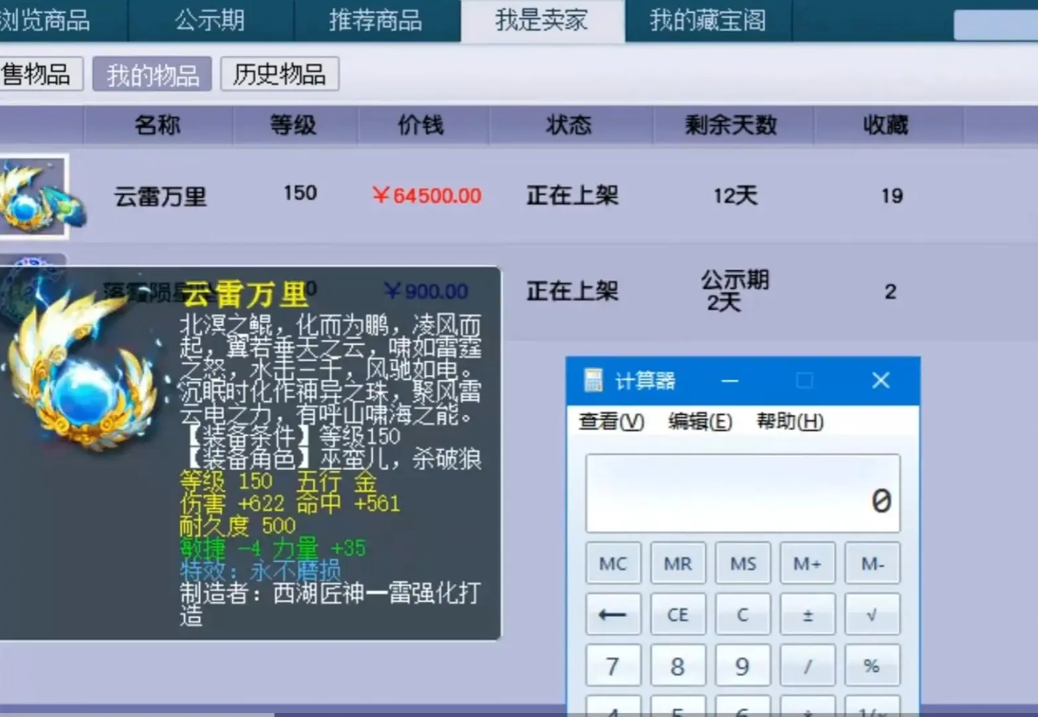Open the 帮助(H) dropdown menu
The image size is (1038, 717).
[x=788, y=422]
